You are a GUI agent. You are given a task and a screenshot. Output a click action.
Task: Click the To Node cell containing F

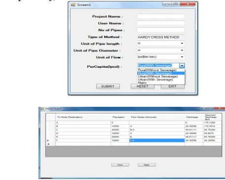pos(83,140)
